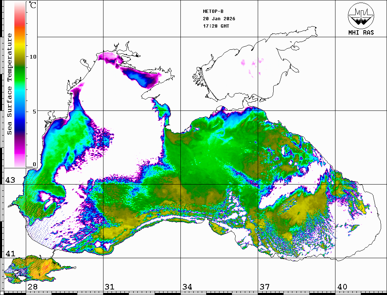Click the longitude label 40
The image size is (387, 295).
(342, 287)
